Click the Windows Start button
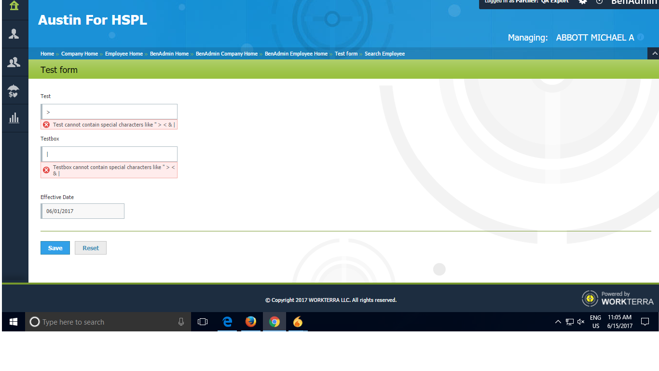659x371 pixels. click(14, 322)
